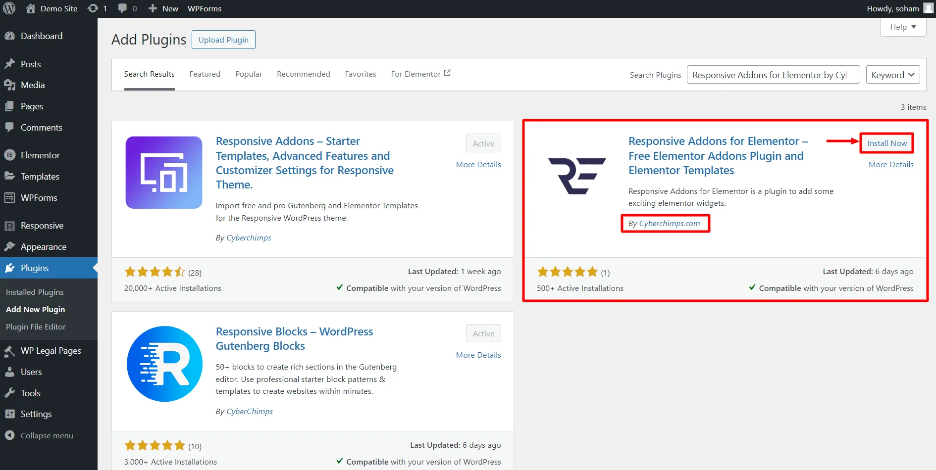The image size is (936, 470).
Task: Open Comments icon in sidebar
Action: [x=9, y=127]
